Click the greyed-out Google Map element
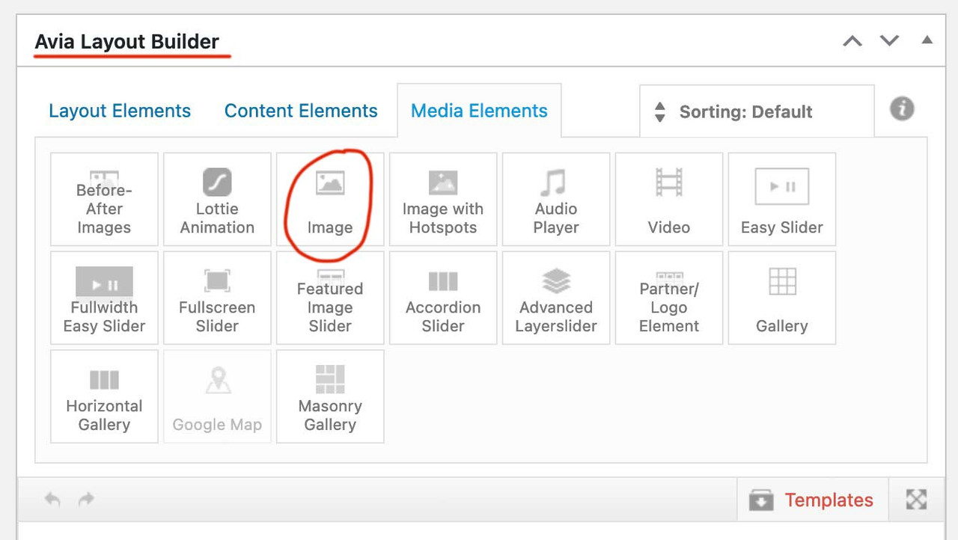 point(217,396)
